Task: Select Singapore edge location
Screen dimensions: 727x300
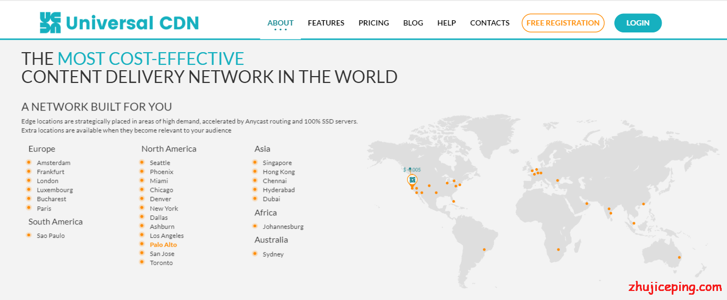Action: coord(277,163)
